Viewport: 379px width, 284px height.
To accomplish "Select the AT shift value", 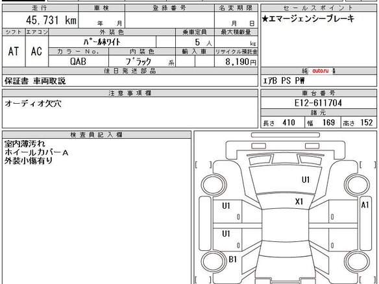I will (x=13, y=51).
